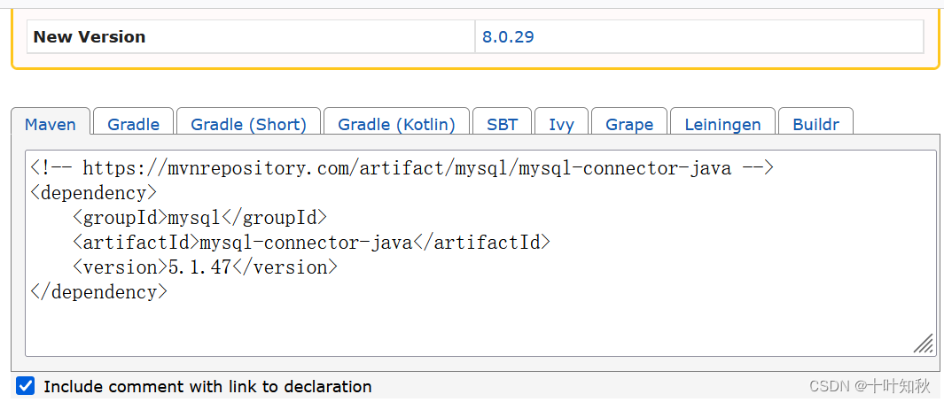
Task: Open the Buildr tab
Action: [815, 121]
